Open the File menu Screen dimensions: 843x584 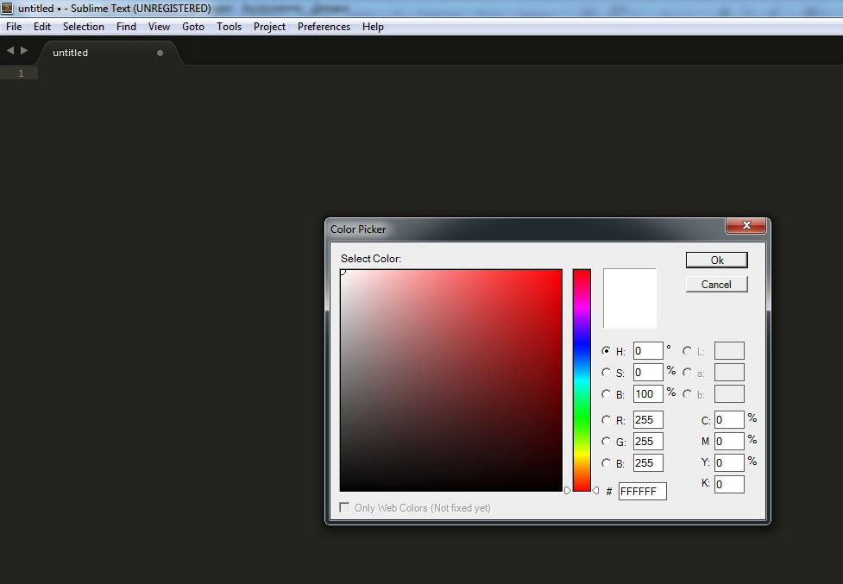point(14,27)
